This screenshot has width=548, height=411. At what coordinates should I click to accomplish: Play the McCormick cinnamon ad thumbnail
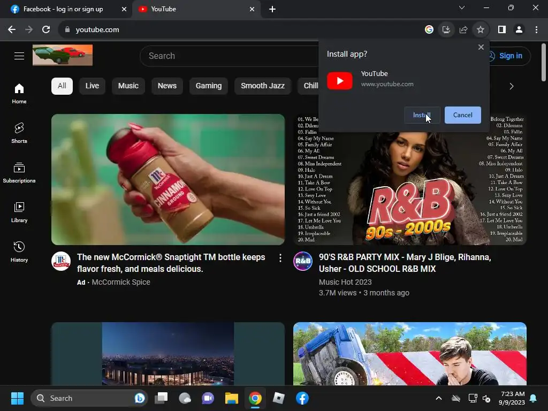(x=168, y=180)
